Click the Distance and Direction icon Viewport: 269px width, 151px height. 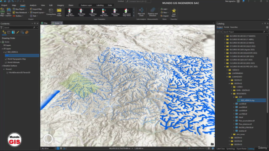click(153, 10)
